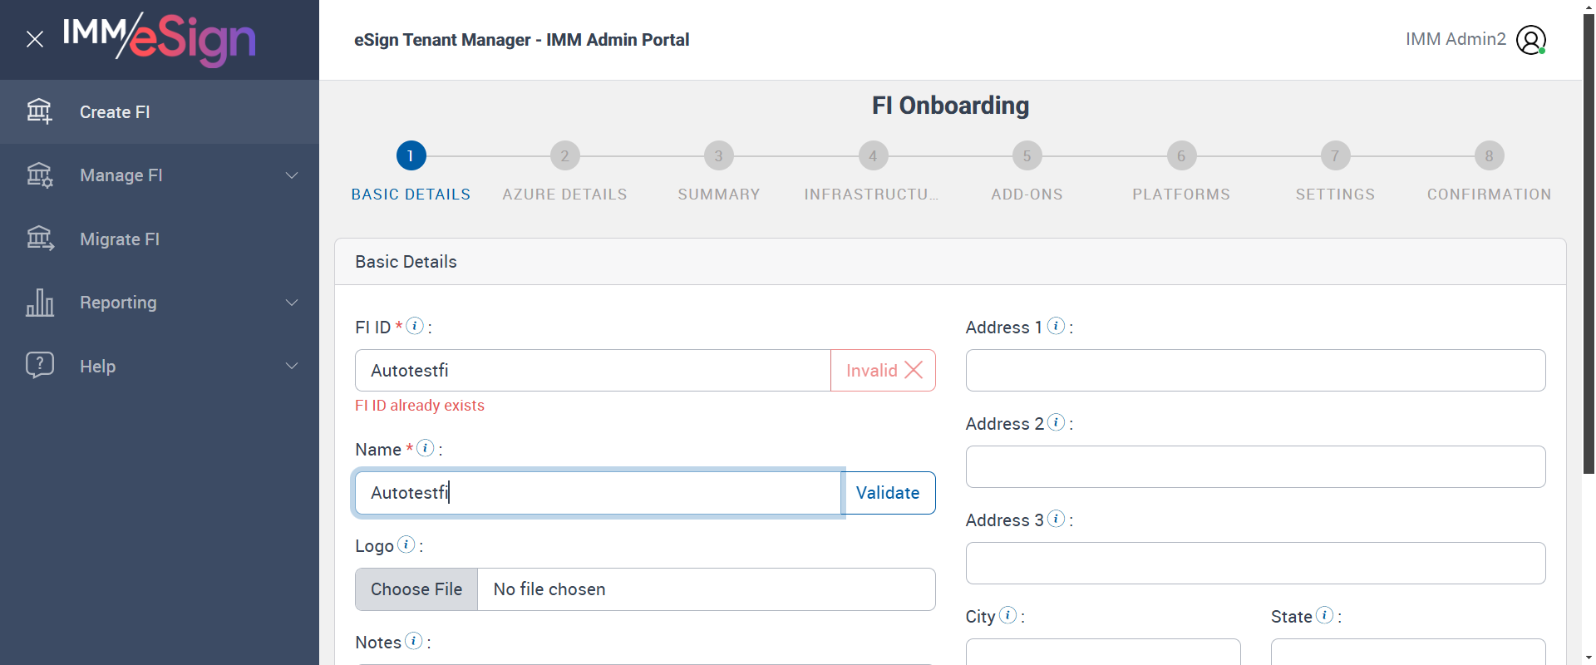Image resolution: width=1596 pixels, height=665 pixels.
Task: Open Migrate FI from the sidebar
Action: [120, 239]
